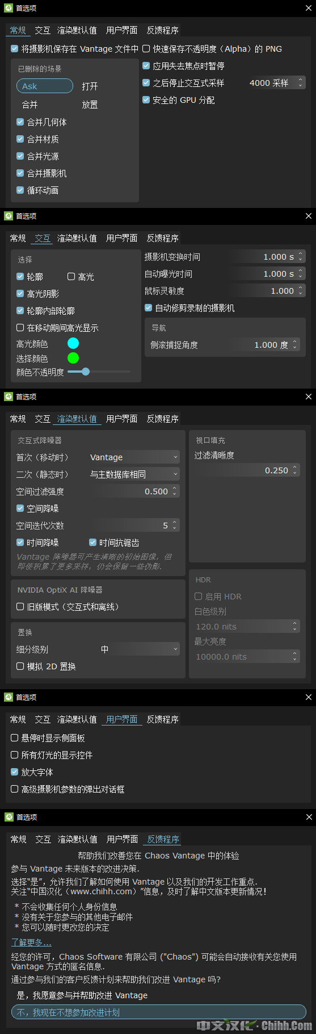The height and width of the screenshot is (1034, 316).
Task: In the dialog with 交互式降噪器, open the 反馈程序 tab
Action: point(163,419)
